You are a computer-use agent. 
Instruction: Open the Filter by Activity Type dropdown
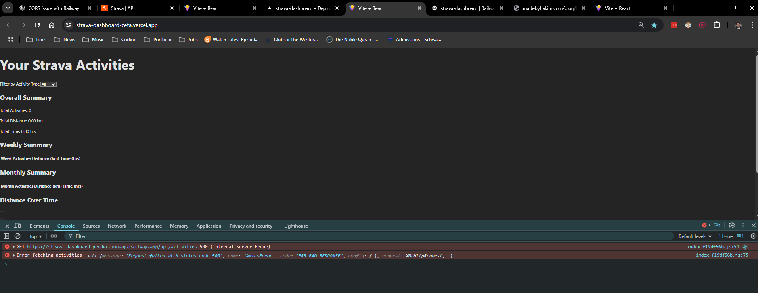pos(49,84)
